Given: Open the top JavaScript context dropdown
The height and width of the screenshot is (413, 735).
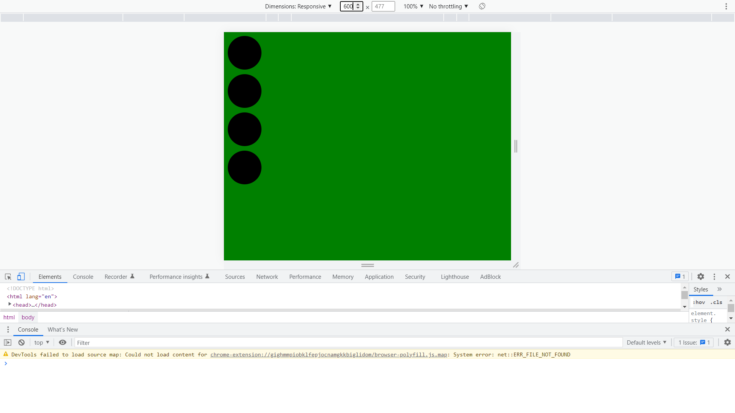Looking at the screenshot, I should pyautogui.click(x=42, y=343).
